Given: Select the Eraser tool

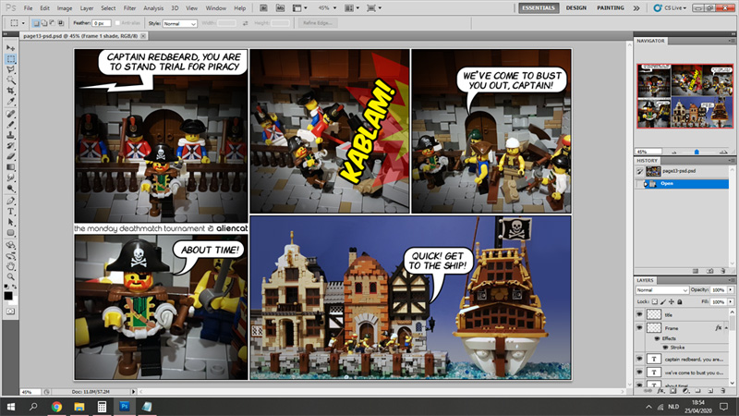Looking at the screenshot, I should [10, 156].
